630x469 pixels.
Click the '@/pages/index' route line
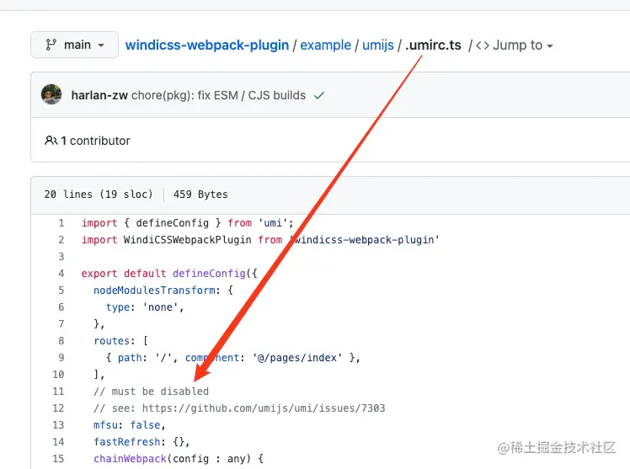click(233, 358)
